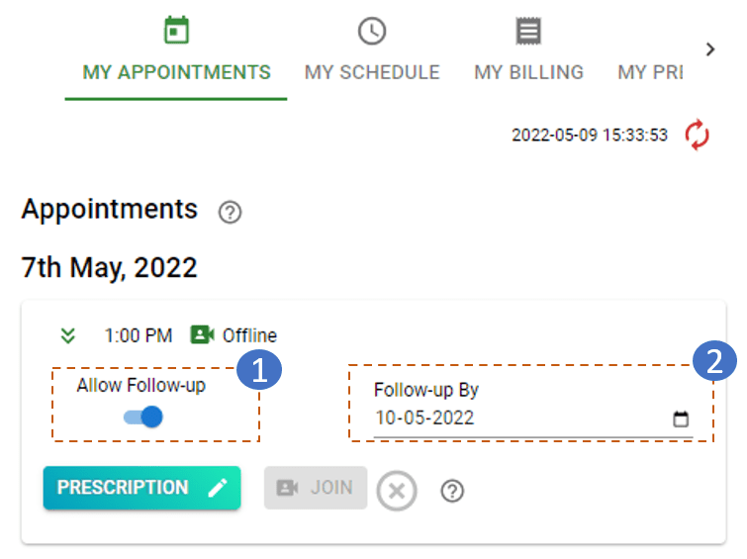Refresh appointments with red sync icon
Viewport: 747px width, 559px height.
pos(698,135)
